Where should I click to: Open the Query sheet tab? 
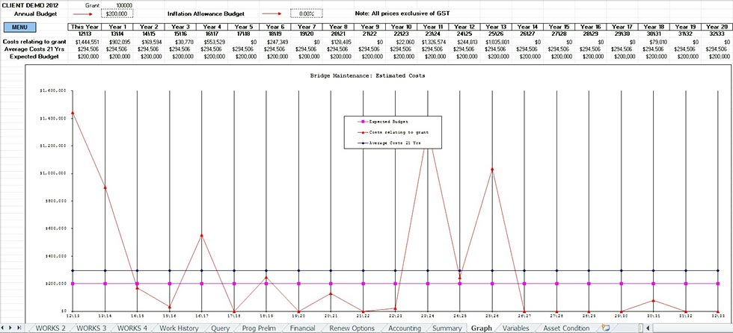click(x=221, y=327)
